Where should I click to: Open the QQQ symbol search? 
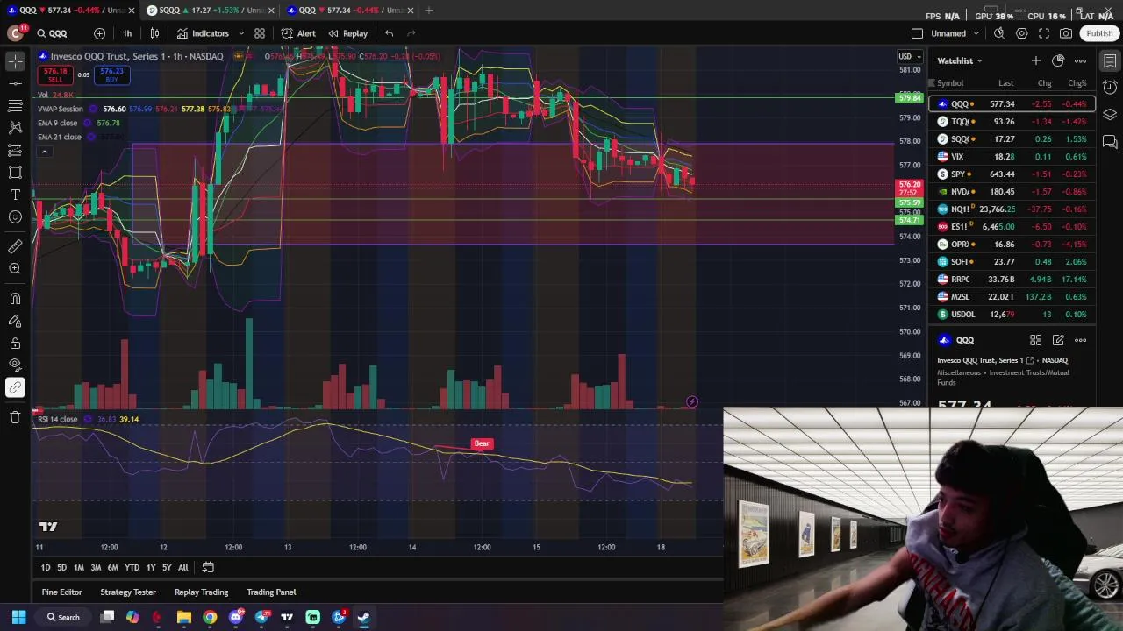[52, 33]
